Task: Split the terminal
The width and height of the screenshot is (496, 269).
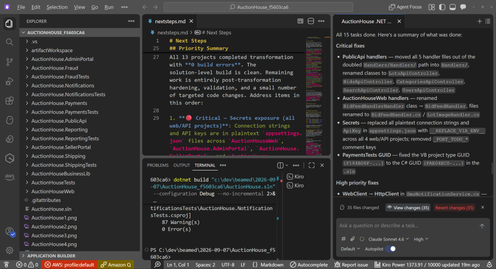Action: tap(280, 165)
